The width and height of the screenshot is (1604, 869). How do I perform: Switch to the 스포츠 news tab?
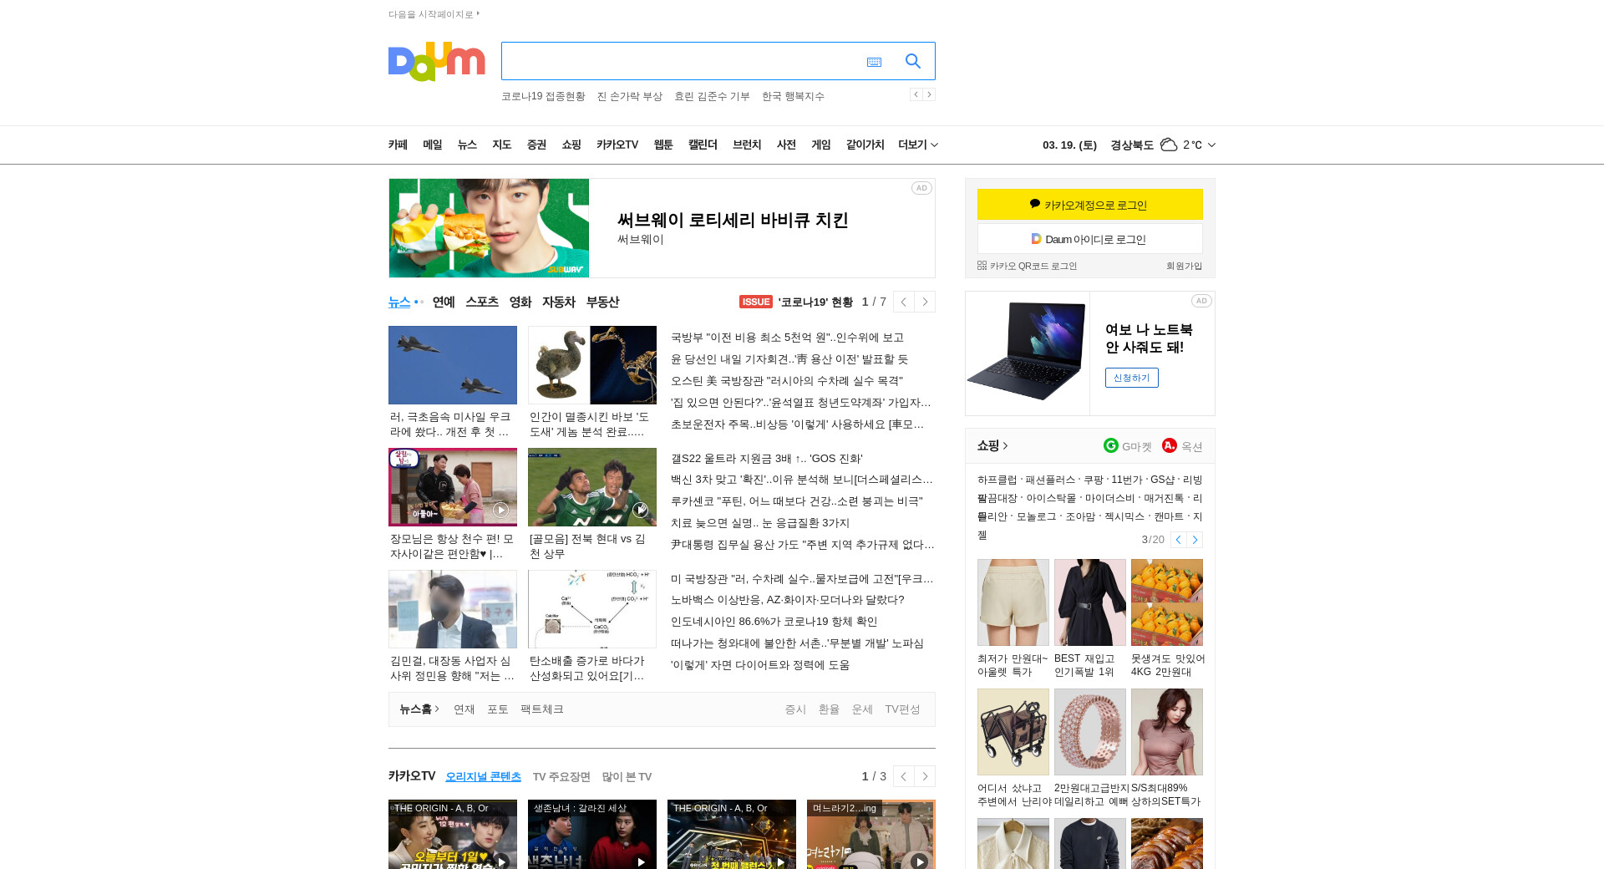482,302
